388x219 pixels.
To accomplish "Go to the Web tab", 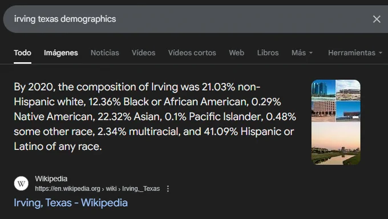I will [236, 52].
